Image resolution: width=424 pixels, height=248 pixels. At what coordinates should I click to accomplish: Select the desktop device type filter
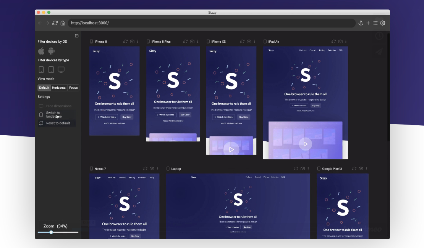coord(61,69)
